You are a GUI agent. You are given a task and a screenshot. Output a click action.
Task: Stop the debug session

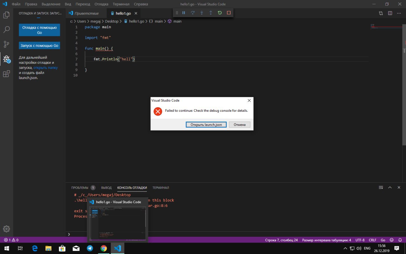pyautogui.click(x=229, y=13)
